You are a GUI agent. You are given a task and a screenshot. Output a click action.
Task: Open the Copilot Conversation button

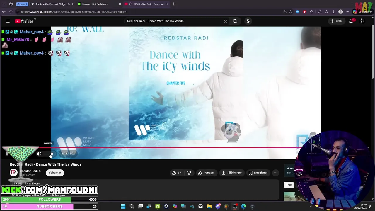pos(363,12)
